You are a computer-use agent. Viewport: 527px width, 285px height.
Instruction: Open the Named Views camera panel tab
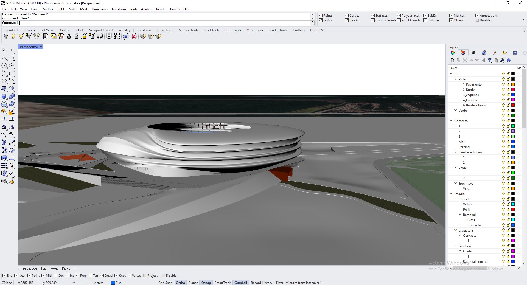[x=473, y=53]
